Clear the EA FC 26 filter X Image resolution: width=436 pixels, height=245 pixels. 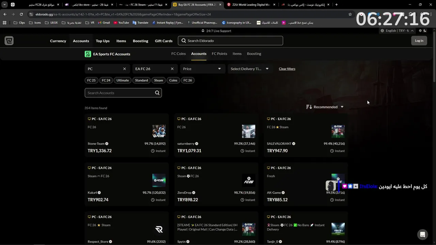[172, 69]
